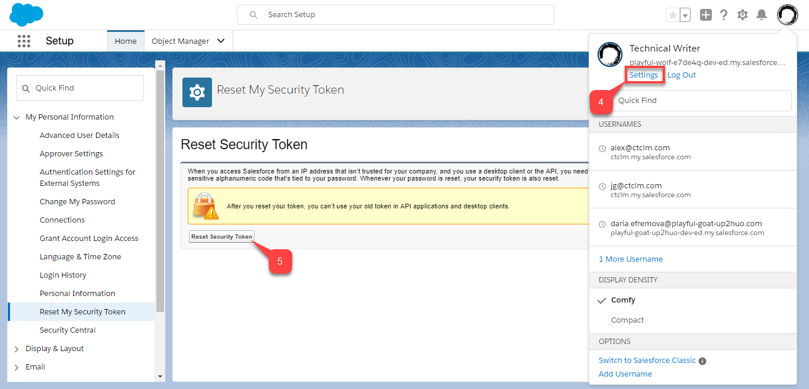
Task: Select Compact display density
Action: (627, 320)
